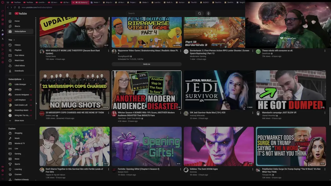
Task: Go back with browser back arrow
Action: [x=8, y=7]
